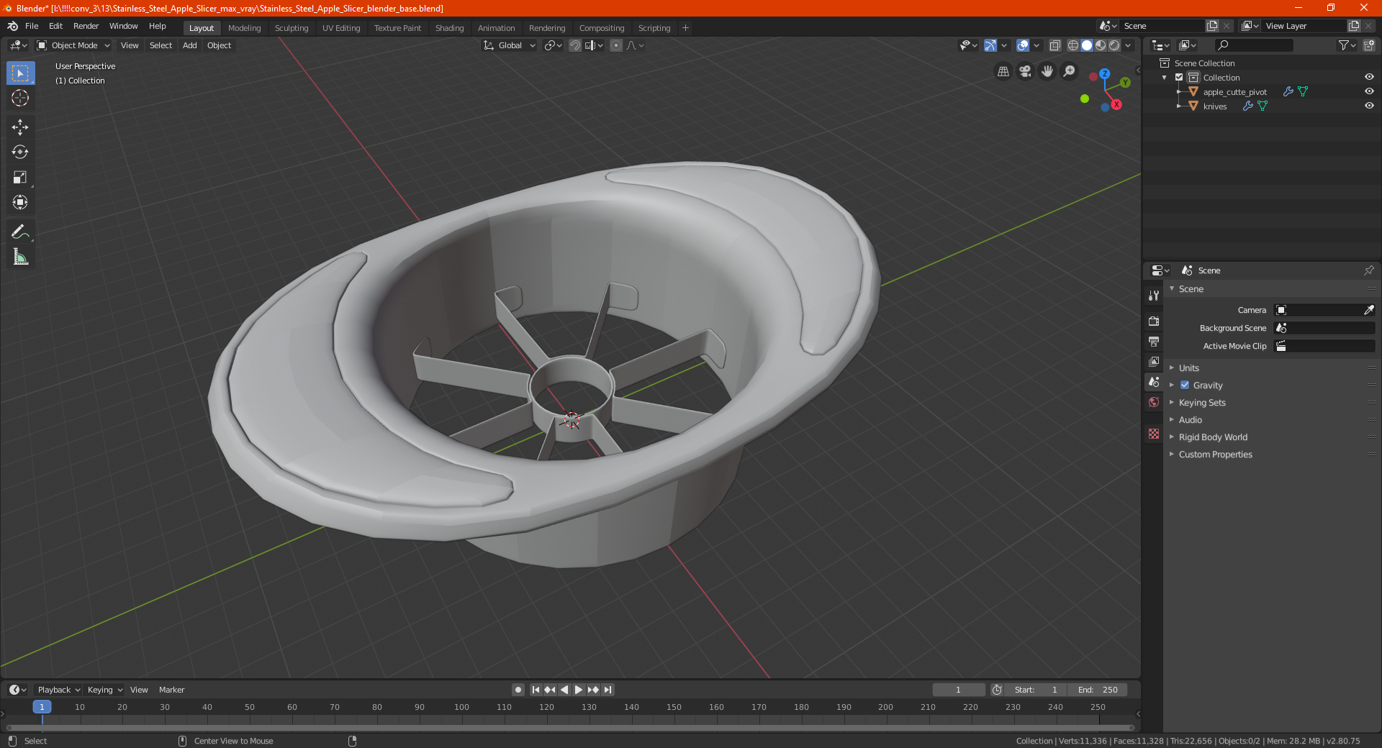Switch to the Modeling workspace tab

[244, 28]
